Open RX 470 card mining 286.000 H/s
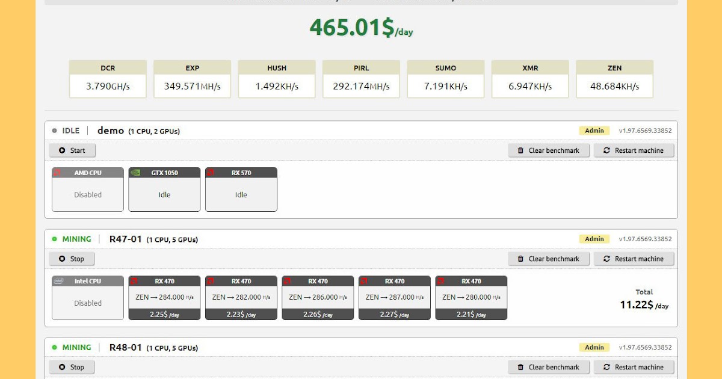 318,298
